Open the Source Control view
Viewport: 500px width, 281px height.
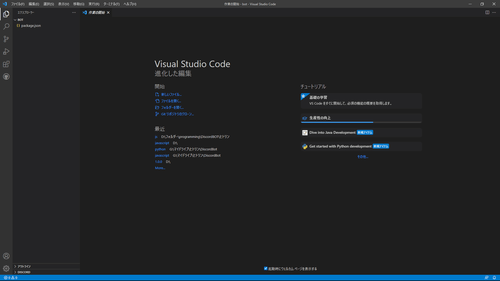tap(6, 39)
